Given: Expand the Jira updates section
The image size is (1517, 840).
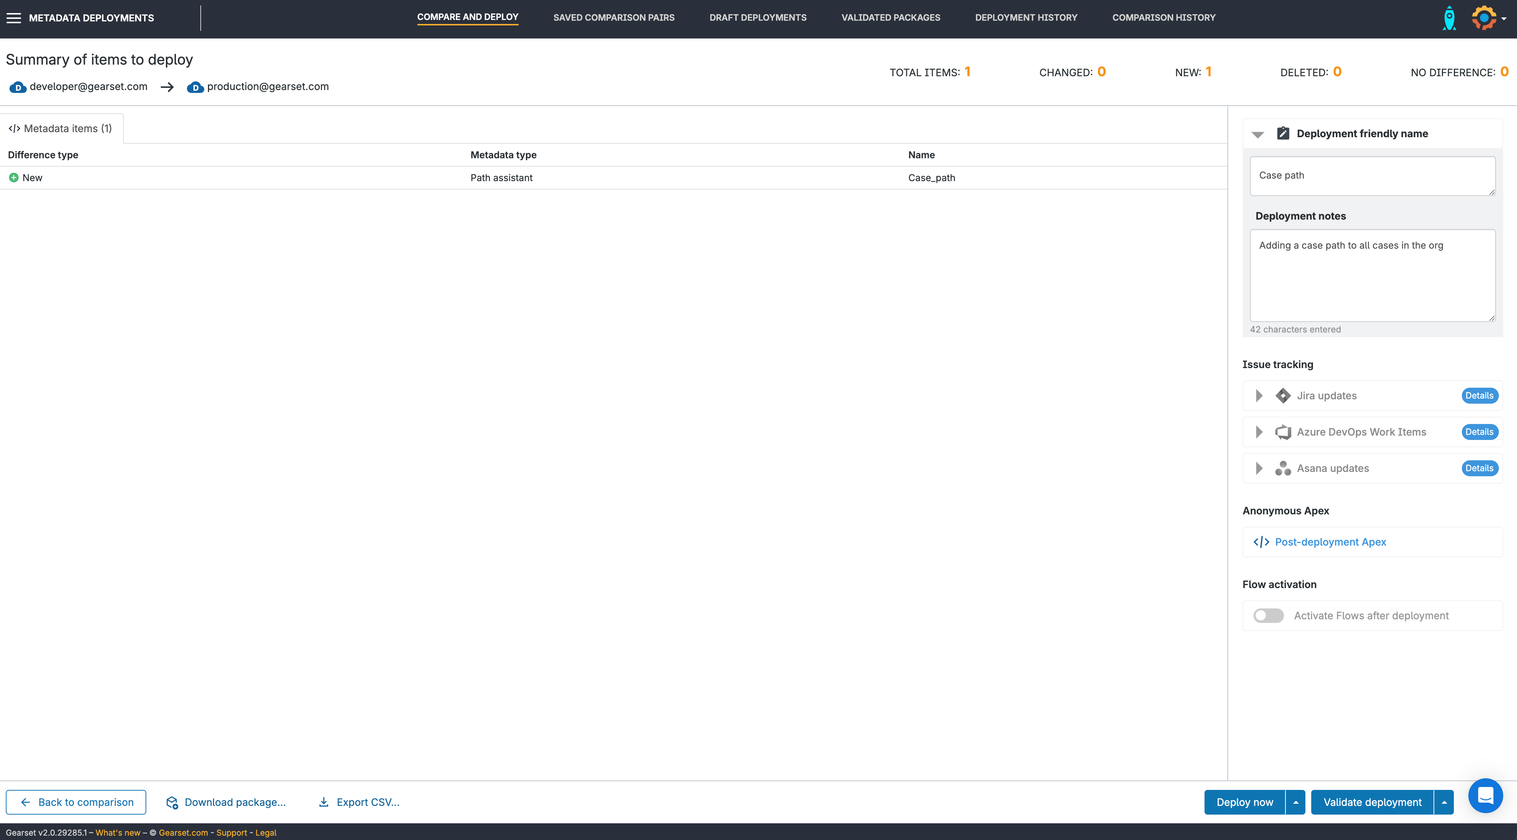Looking at the screenshot, I should coord(1259,396).
